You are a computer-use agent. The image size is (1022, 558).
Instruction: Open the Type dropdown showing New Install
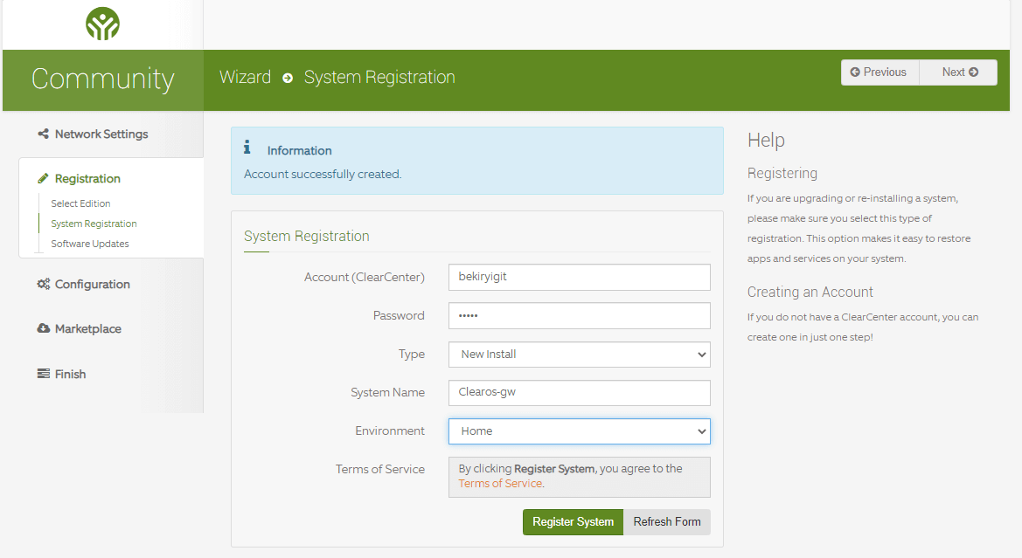point(579,355)
